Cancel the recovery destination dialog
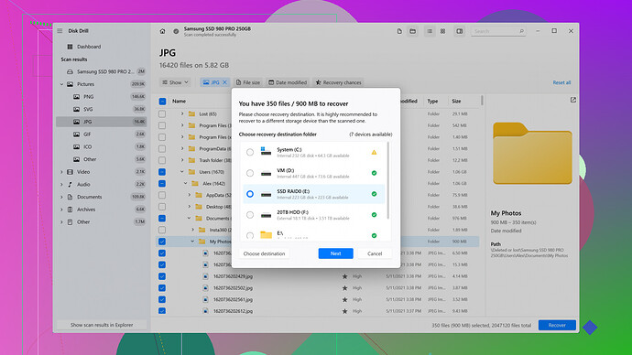This screenshot has height=355, width=632. [375, 253]
